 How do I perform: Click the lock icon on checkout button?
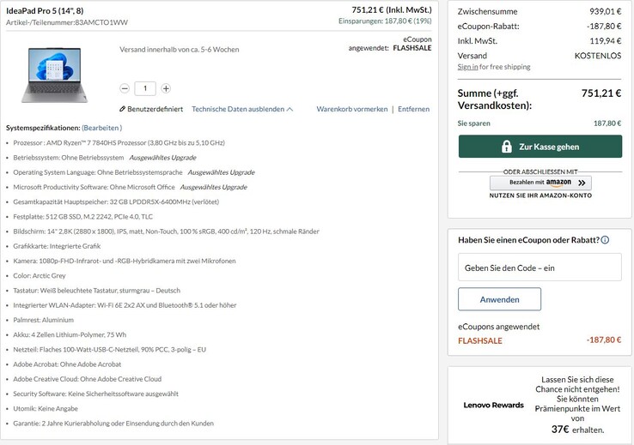[x=507, y=147]
